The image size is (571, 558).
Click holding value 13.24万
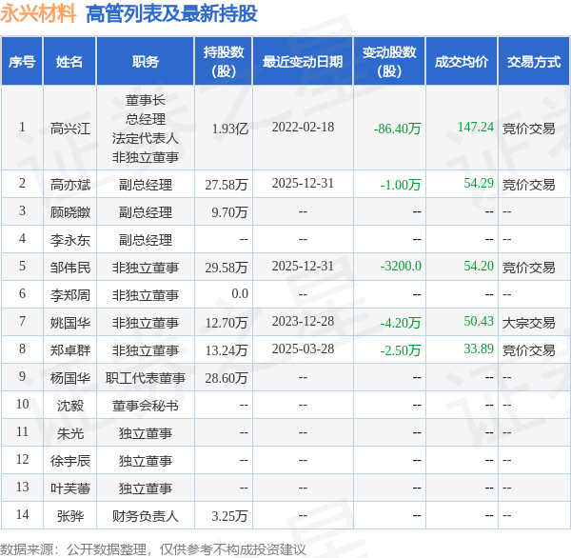point(226,350)
